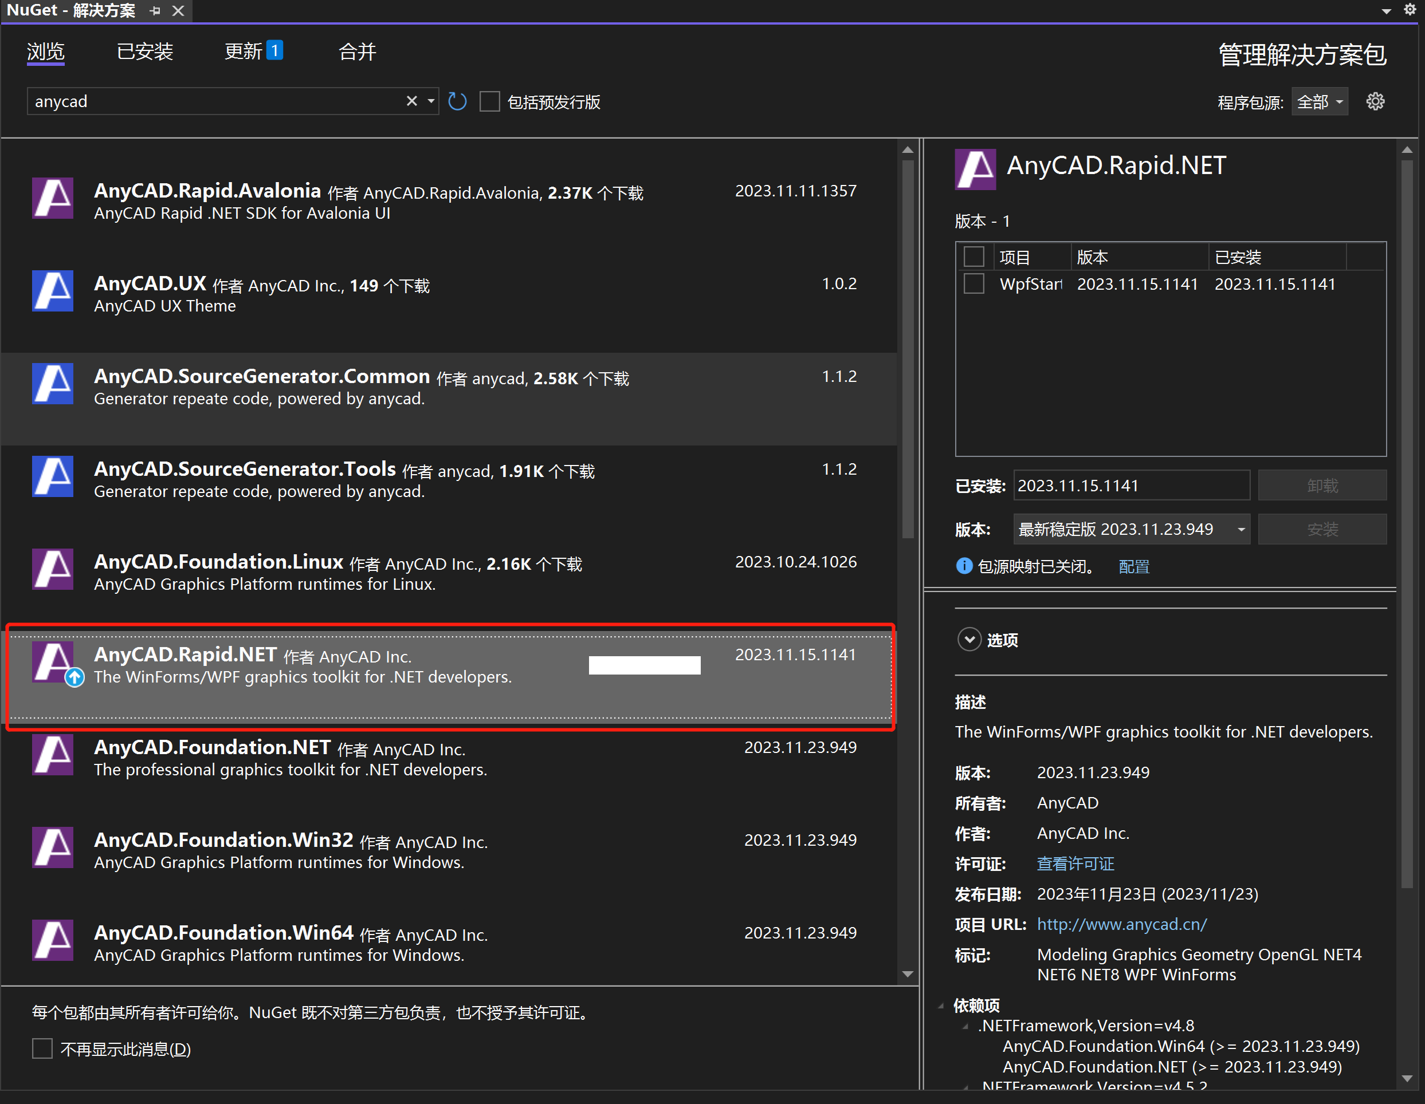1425x1104 pixels.
Task: Click the AnyCAD.Foundation.Win64 package icon
Action: [53, 940]
